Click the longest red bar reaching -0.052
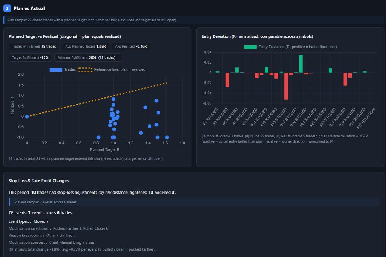The width and height of the screenshot is (386, 257). 286,86
